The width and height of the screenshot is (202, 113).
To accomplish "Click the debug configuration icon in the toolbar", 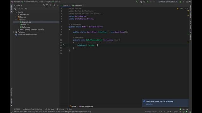I will 144,2.
